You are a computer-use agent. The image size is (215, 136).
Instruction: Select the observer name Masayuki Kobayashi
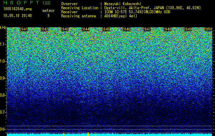123,4
